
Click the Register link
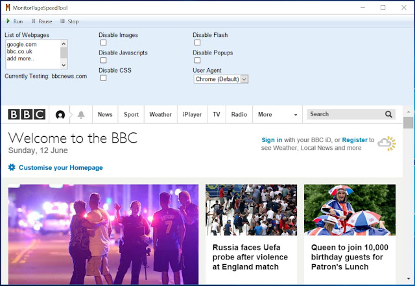(x=355, y=140)
